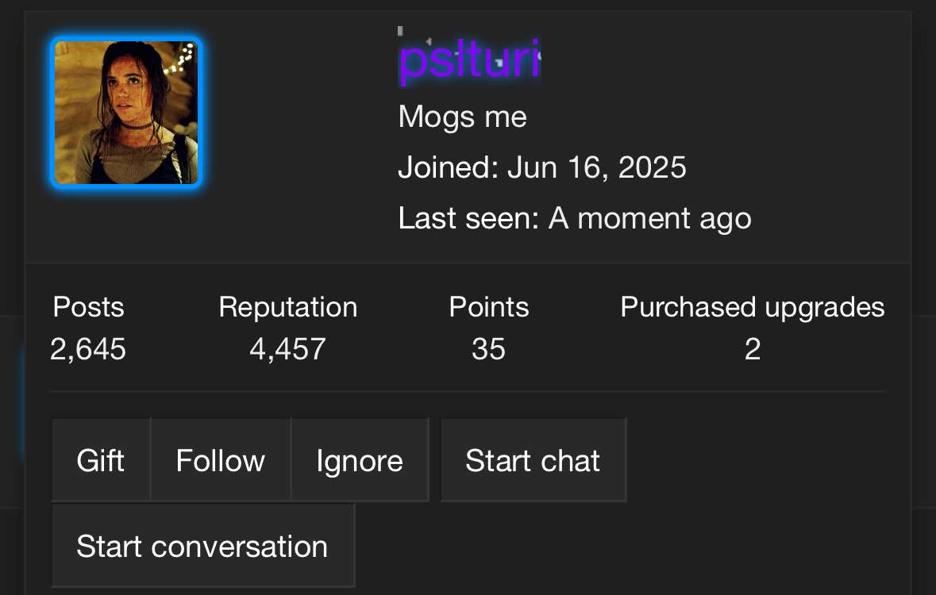Open the purchased upgrades count of 2
The image size is (936, 595).
coord(753,349)
